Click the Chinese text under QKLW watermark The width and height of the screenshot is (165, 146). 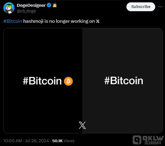coord(153,143)
